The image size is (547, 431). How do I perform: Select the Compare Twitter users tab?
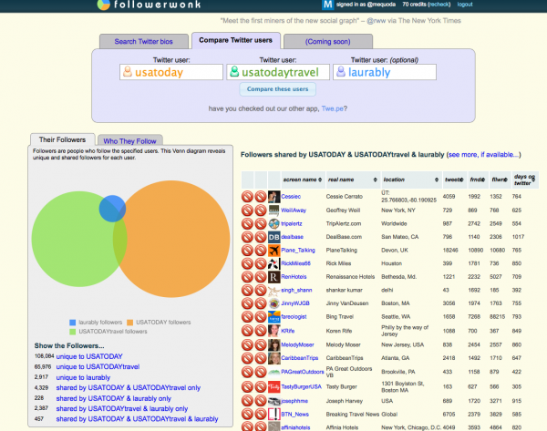click(236, 40)
